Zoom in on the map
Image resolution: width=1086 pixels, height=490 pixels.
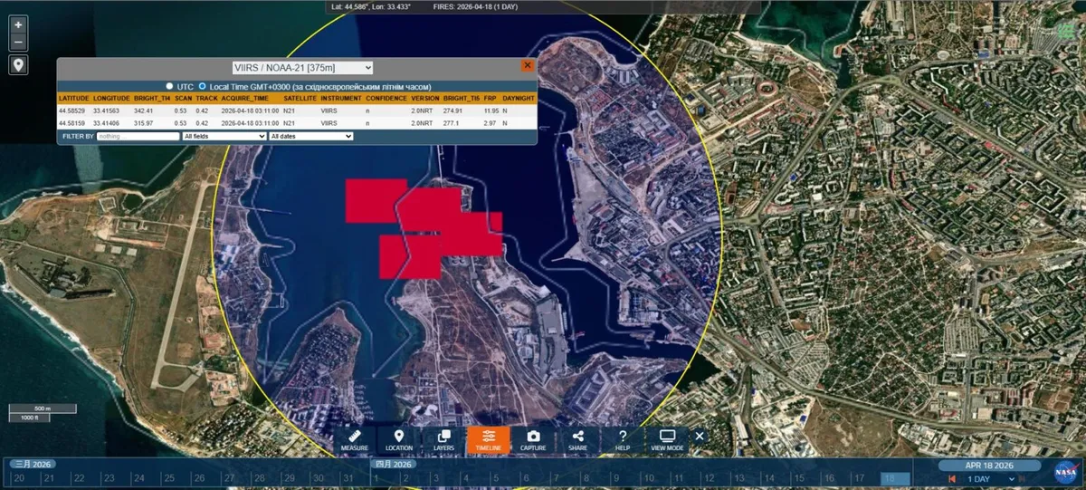18,25
